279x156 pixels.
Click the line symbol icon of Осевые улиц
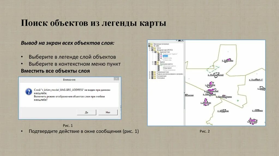point(161,60)
